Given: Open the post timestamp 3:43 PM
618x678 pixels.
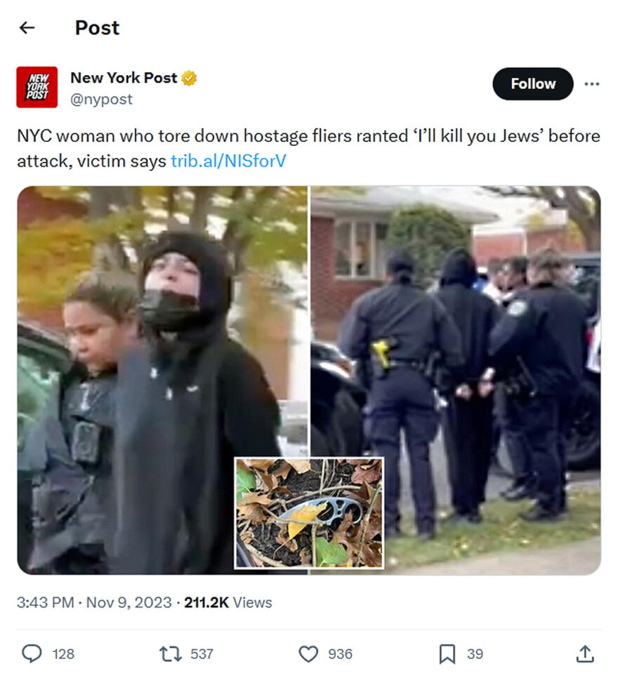Looking at the screenshot, I should pyautogui.click(x=45, y=602).
